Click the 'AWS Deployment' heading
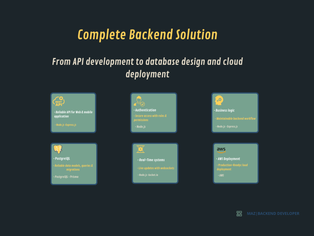Image resolution: width=314 pixels, height=236 pixels. click(x=228, y=159)
